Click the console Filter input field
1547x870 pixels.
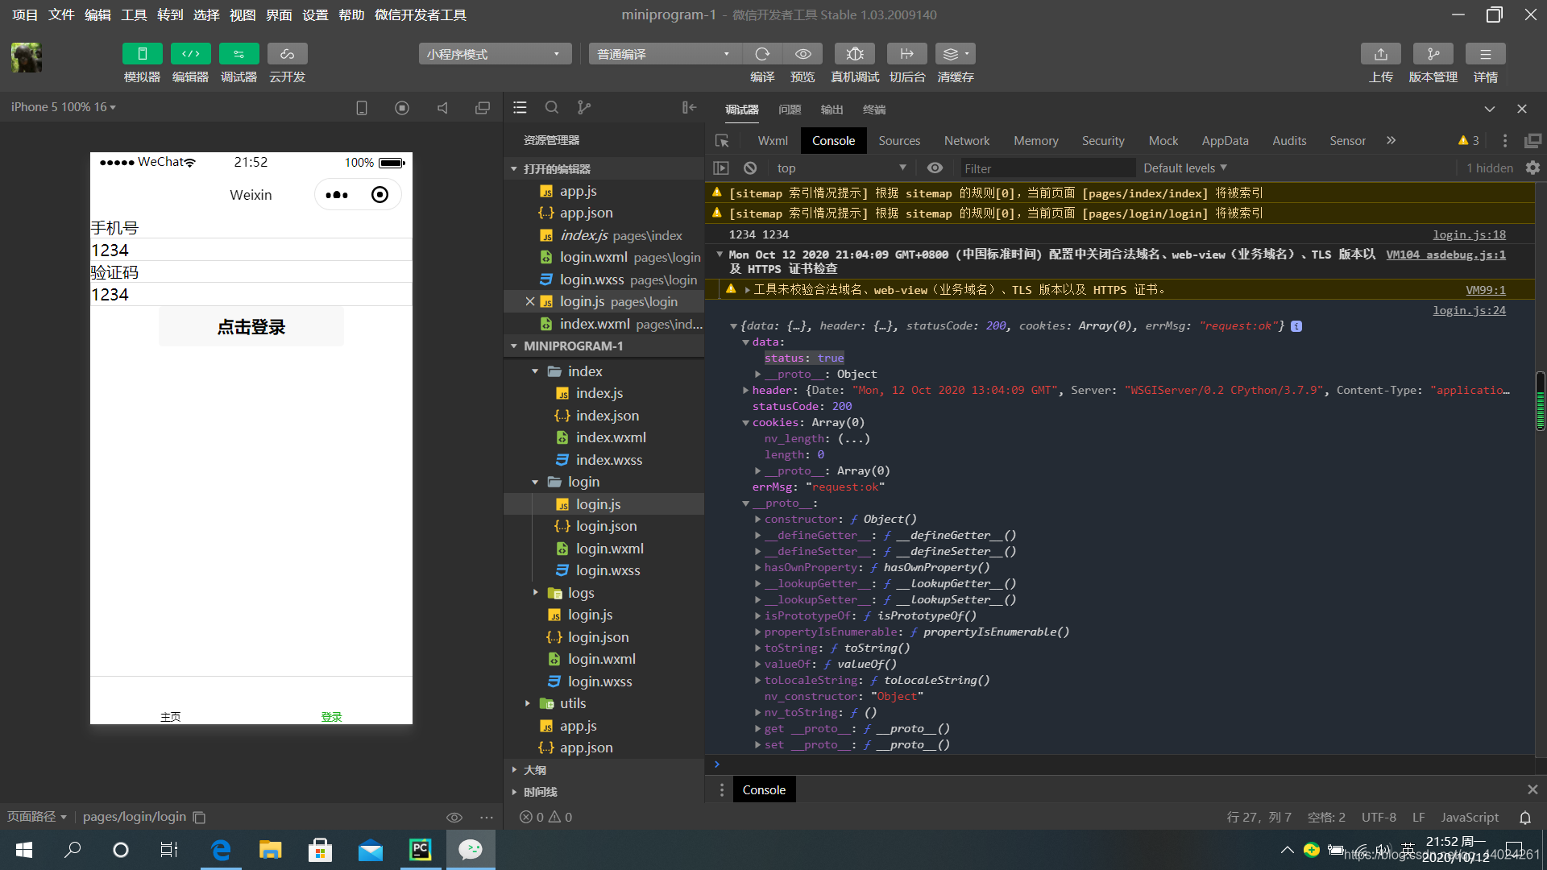click(x=1047, y=168)
